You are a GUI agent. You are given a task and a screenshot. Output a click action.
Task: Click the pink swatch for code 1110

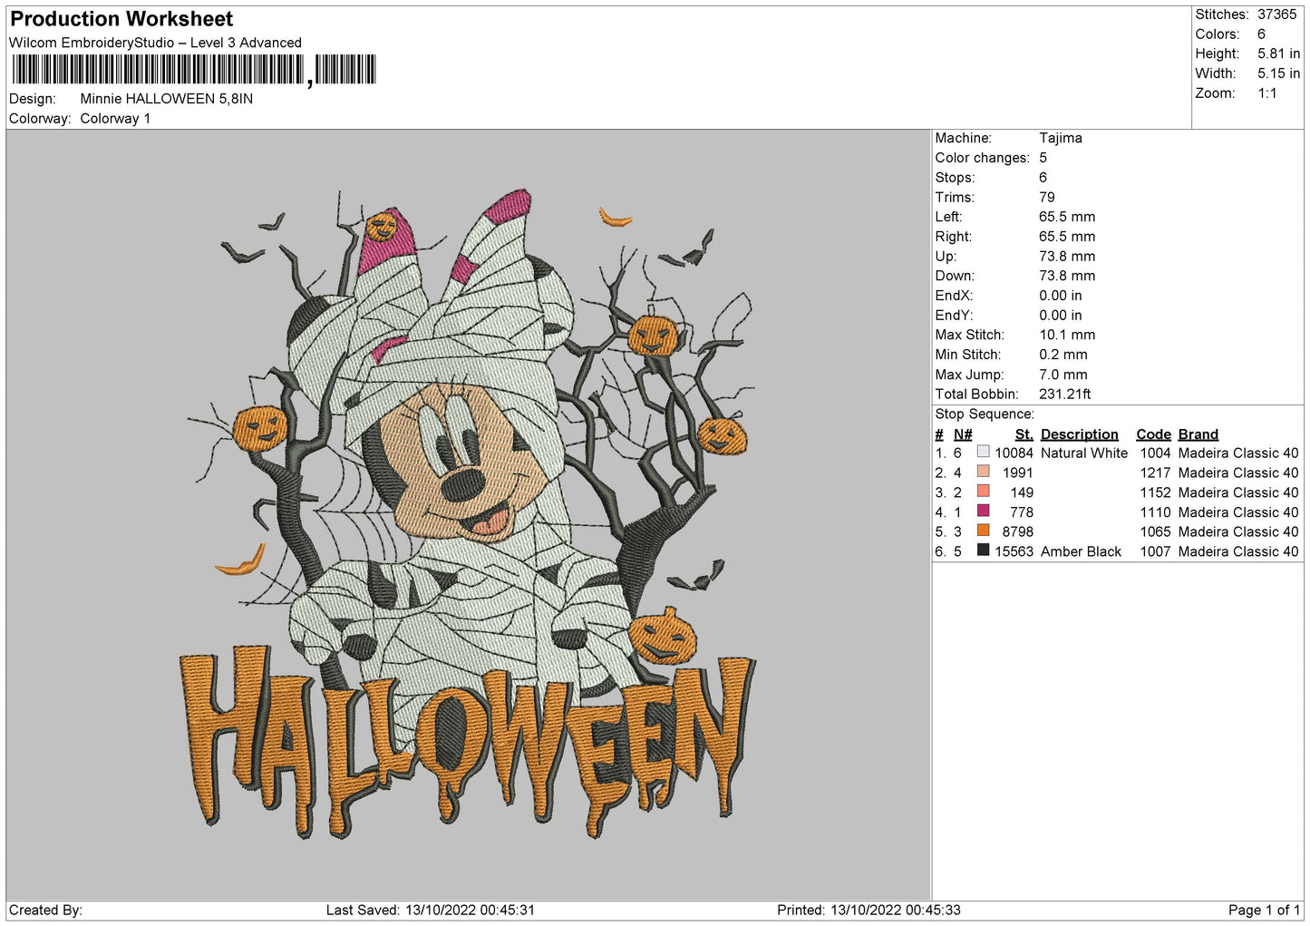983,512
